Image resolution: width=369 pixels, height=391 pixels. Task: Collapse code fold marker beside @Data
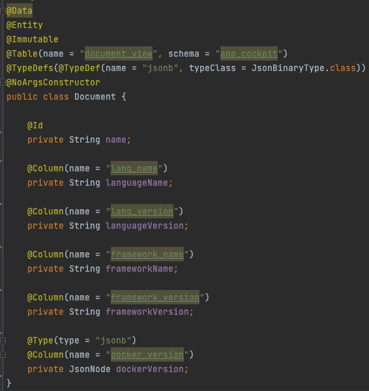point(3,10)
